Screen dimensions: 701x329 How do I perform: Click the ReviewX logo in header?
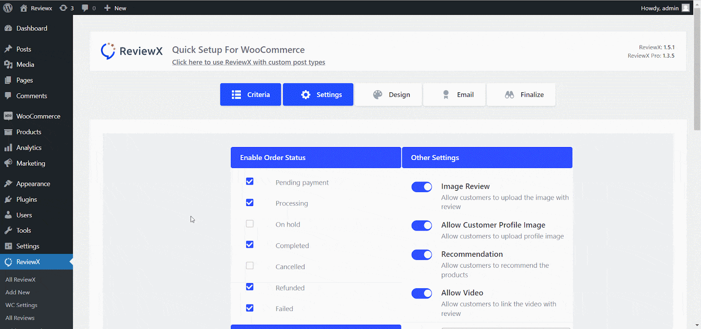(x=131, y=51)
